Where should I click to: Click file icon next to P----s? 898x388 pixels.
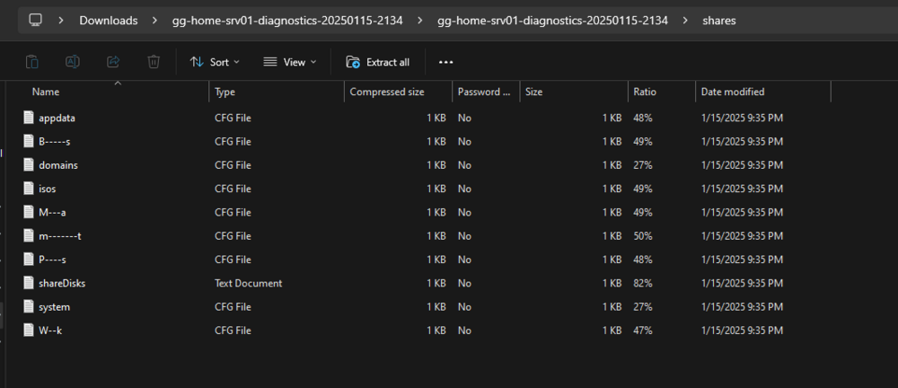click(x=30, y=259)
